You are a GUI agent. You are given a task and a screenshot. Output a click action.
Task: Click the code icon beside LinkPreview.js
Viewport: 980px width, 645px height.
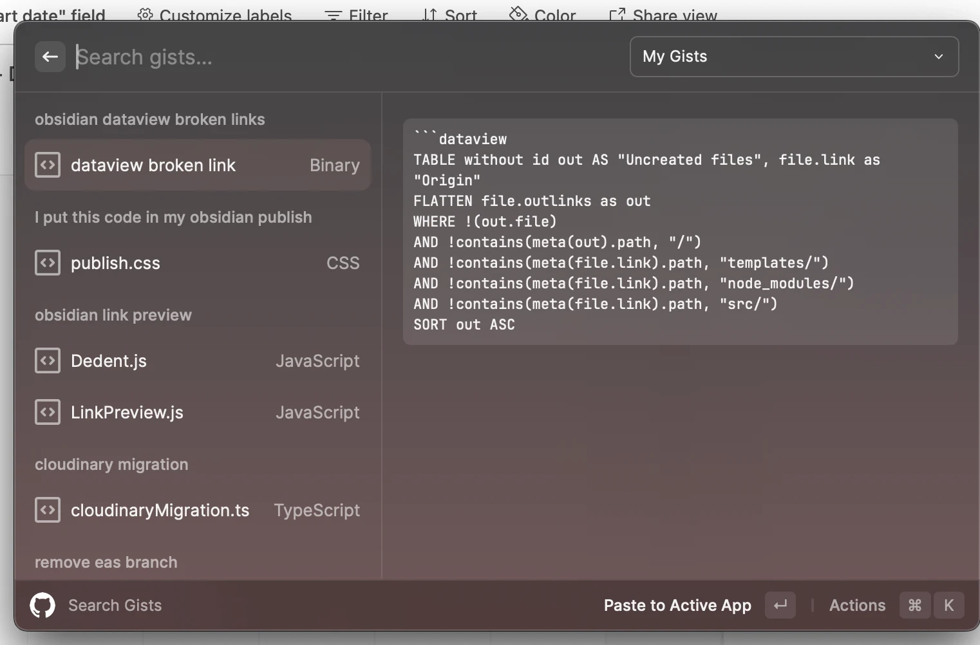point(48,412)
